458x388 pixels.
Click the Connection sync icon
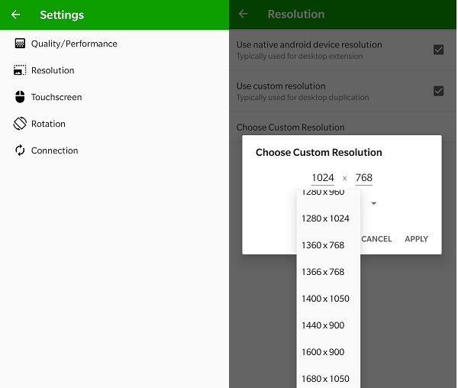[20, 150]
